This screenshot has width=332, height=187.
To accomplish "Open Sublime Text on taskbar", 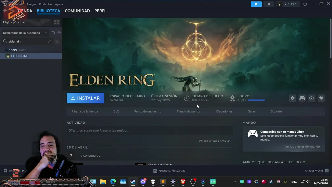I will 163,182.
